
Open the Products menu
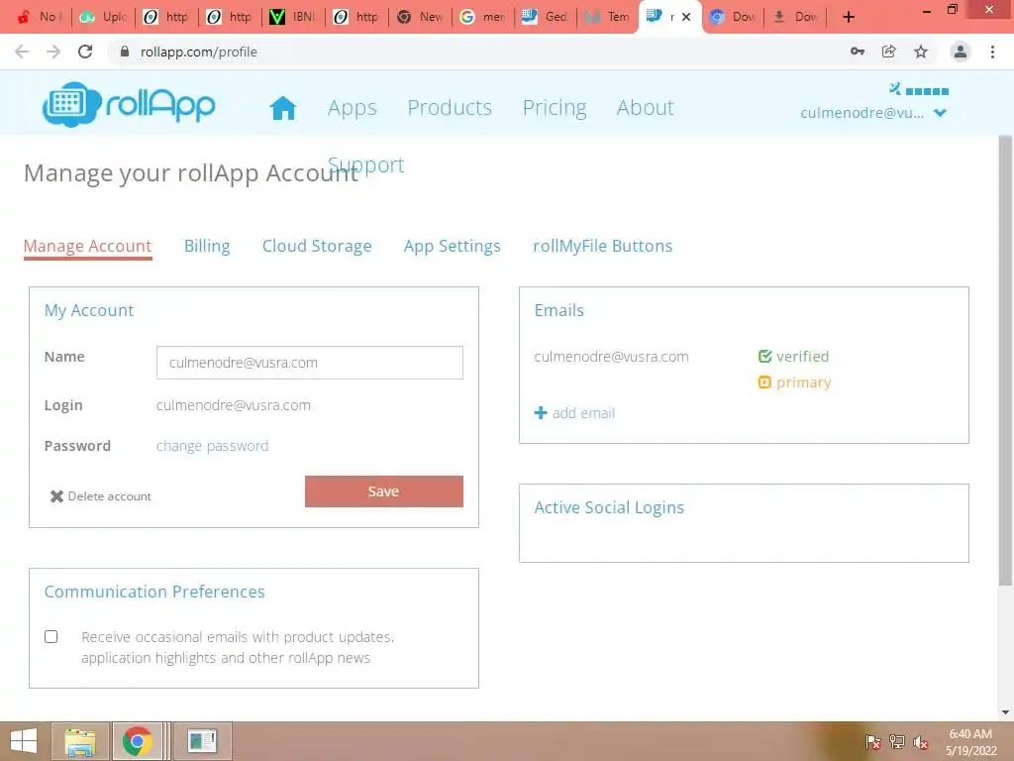coord(450,107)
